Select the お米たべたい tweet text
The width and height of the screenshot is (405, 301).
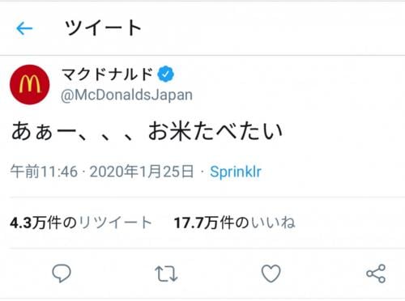215,131
